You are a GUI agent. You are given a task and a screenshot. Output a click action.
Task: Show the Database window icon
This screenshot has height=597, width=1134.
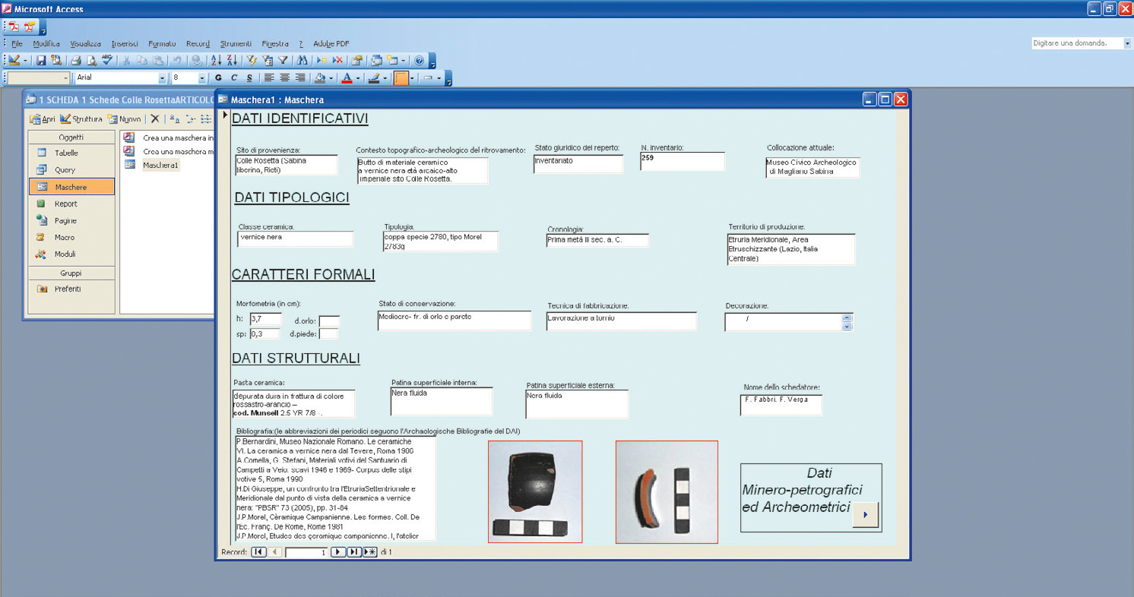point(376,60)
